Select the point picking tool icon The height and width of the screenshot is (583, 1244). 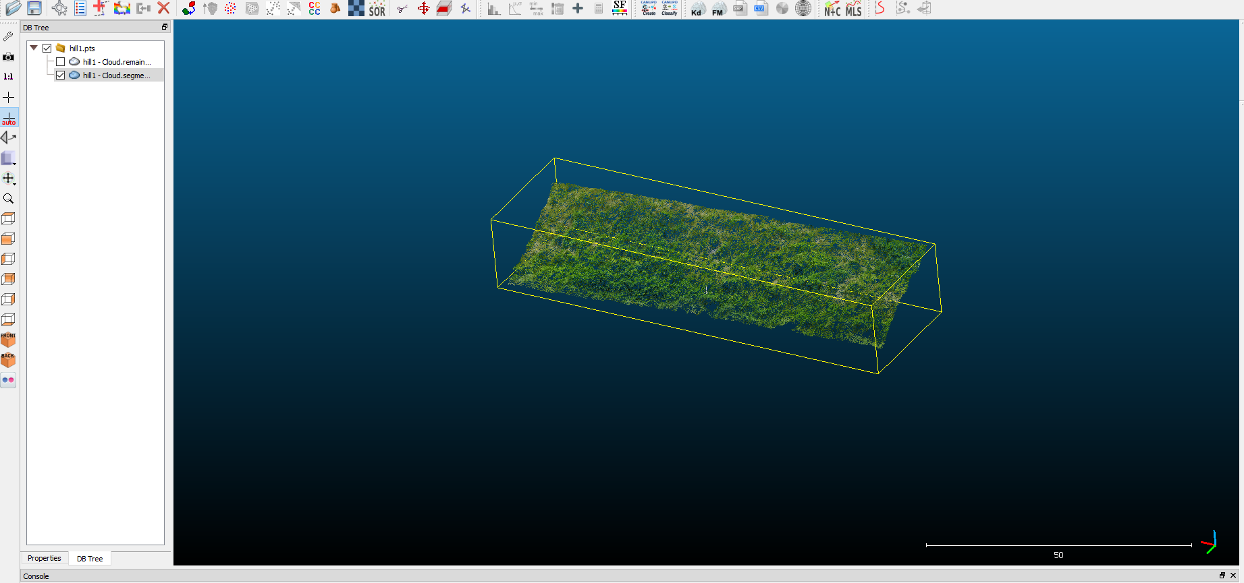59,8
